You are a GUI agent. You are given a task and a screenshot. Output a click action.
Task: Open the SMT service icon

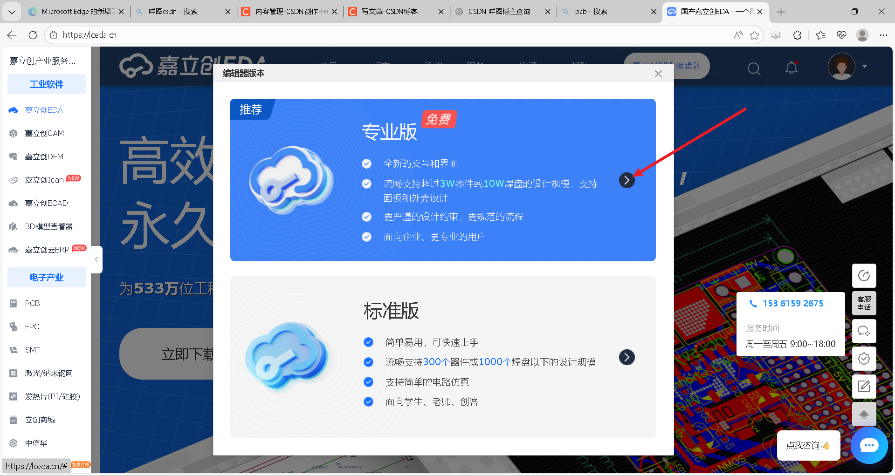tap(13, 350)
